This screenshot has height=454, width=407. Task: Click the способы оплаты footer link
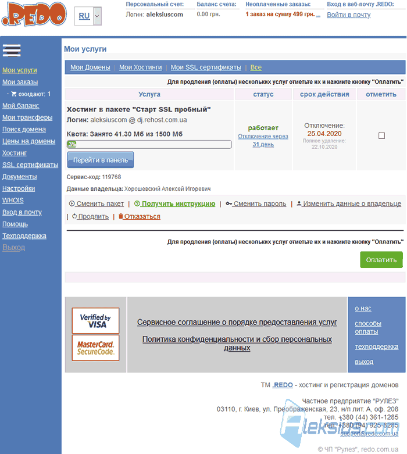pos(368,327)
